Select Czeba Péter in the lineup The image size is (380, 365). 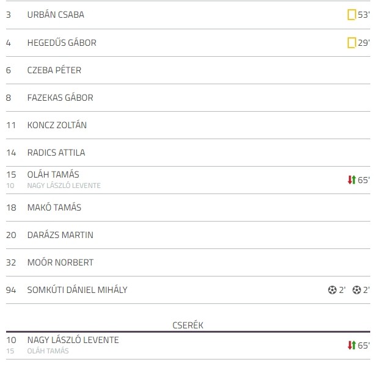pyautogui.click(x=54, y=70)
